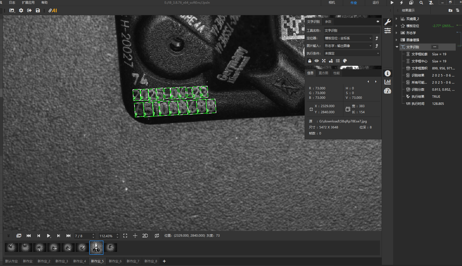Open the gear settings icon in toolbar

tap(21, 10)
